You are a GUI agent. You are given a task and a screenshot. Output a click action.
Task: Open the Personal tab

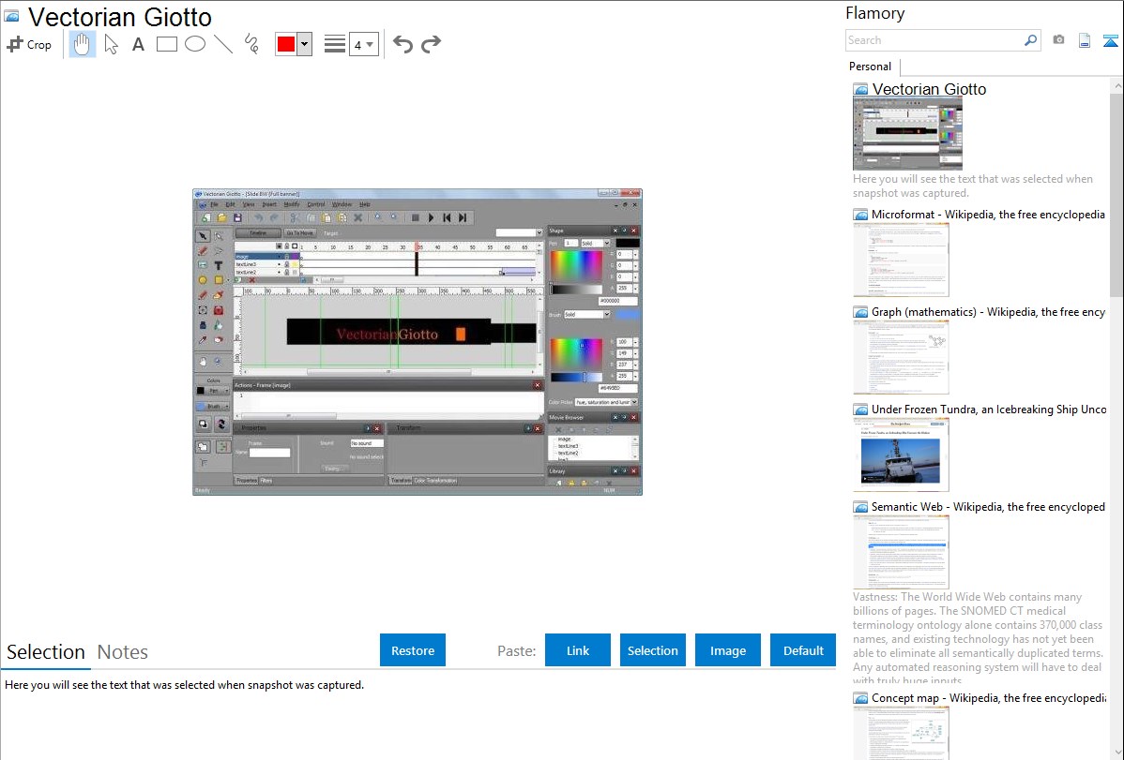point(871,67)
